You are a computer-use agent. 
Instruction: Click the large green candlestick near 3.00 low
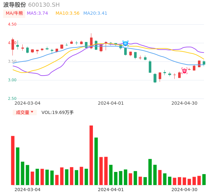[x=155, y=78]
